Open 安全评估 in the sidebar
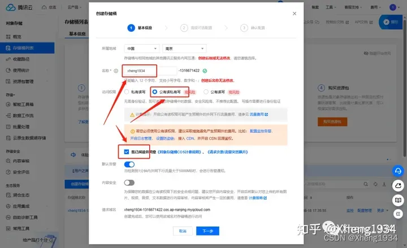This screenshot has width=407, height=248. click(x=21, y=172)
